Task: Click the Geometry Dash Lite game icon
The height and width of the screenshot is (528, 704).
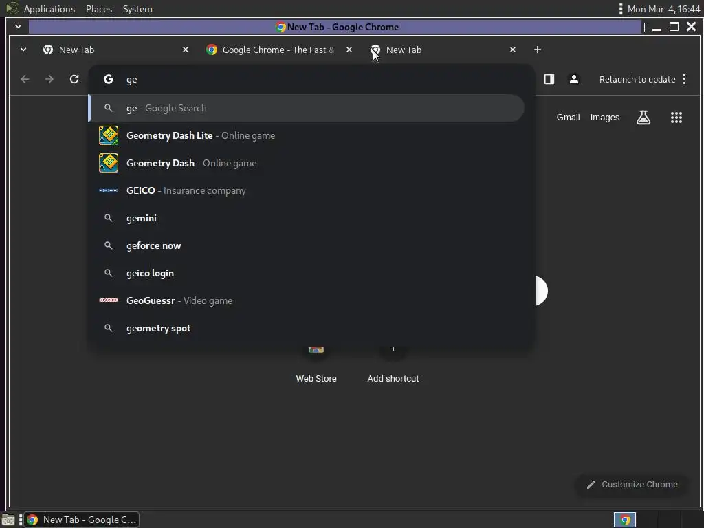Action: click(x=109, y=135)
